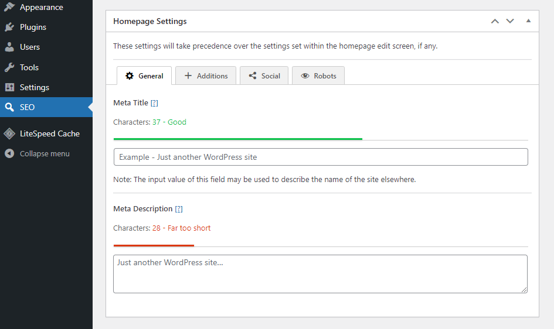Viewport: 554px width, 329px height.
Task: Click the Plugins plug icon
Action: pyautogui.click(x=9, y=27)
